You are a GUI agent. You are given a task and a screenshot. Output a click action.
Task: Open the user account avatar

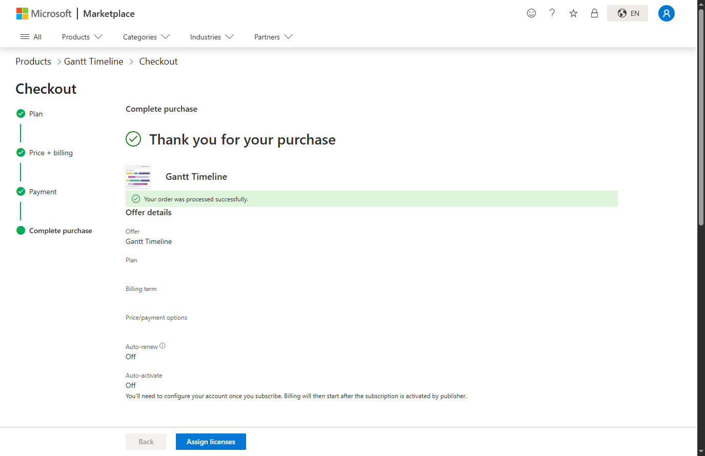666,13
